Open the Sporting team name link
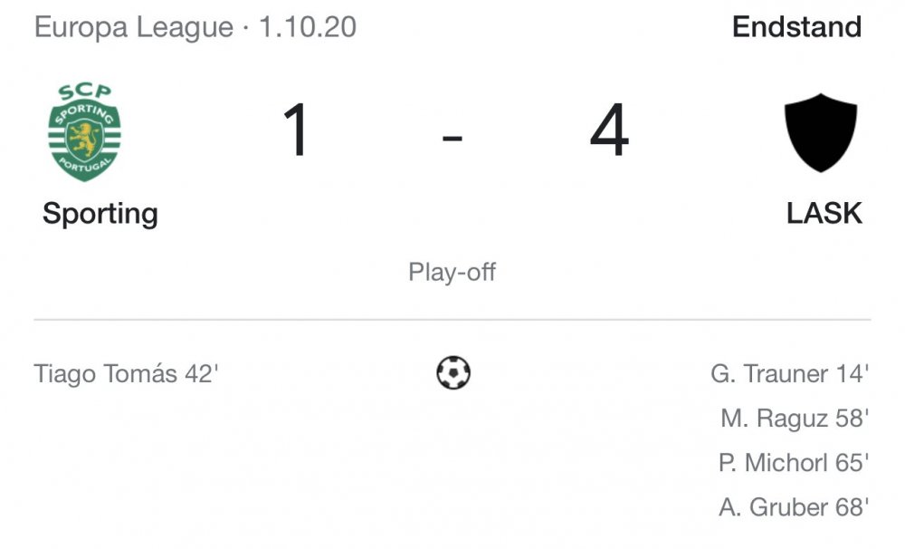 coord(100,214)
